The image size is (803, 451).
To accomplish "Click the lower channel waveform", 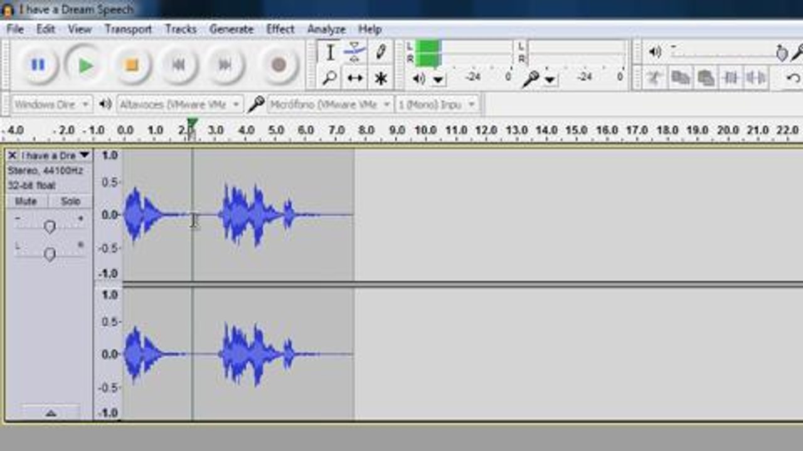I will pos(238,354).
